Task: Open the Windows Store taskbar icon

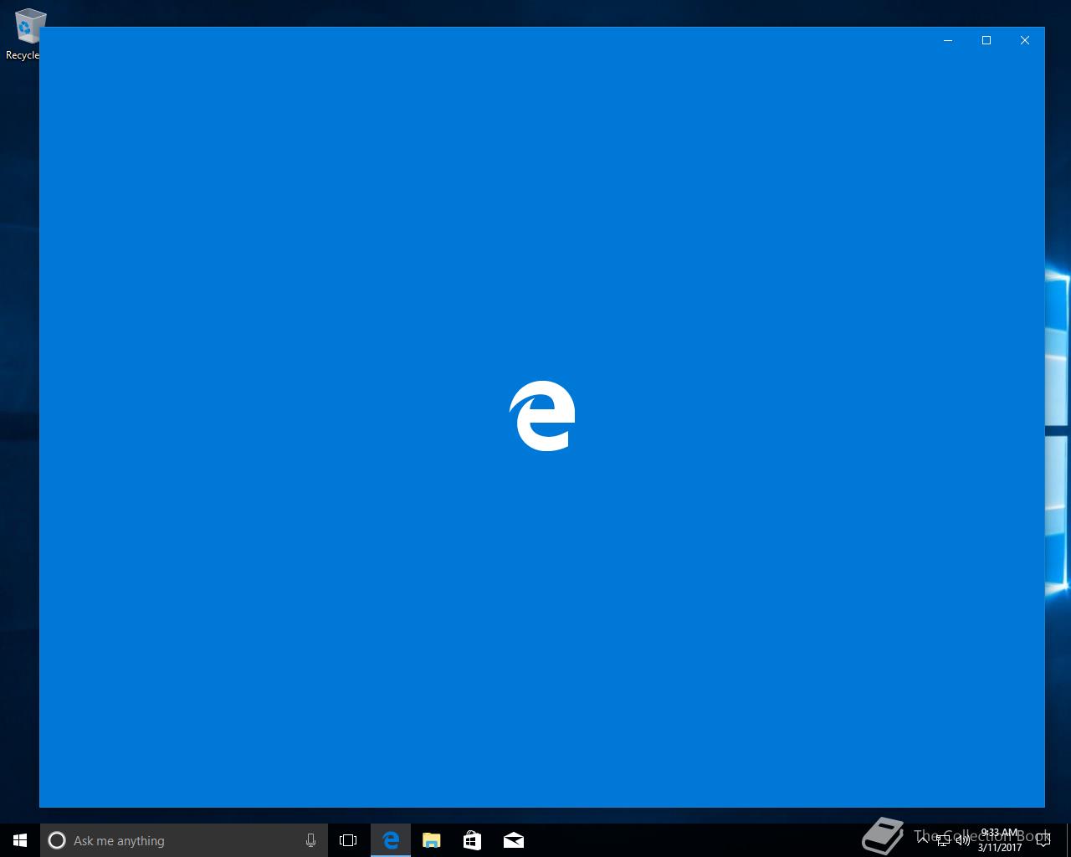Action: pos(472,840)
